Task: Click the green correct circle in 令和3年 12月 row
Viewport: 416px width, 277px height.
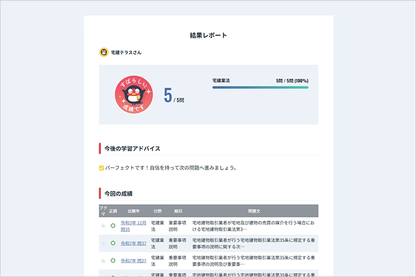Action: [x=113, y=226]
